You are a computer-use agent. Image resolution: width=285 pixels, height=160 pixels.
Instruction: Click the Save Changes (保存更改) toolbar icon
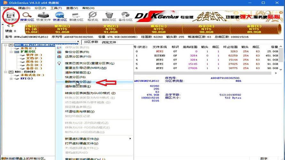(x=11, y=16)
